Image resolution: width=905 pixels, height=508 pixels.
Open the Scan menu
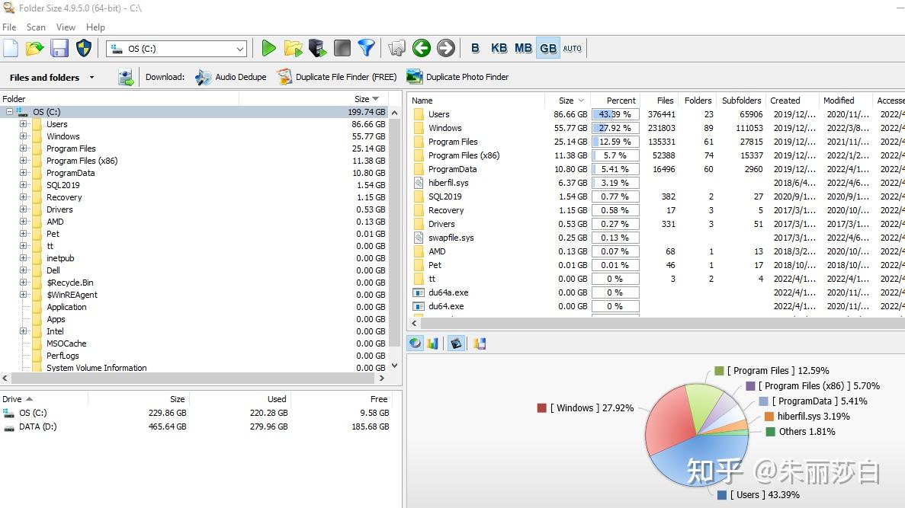tap(36, 27)
